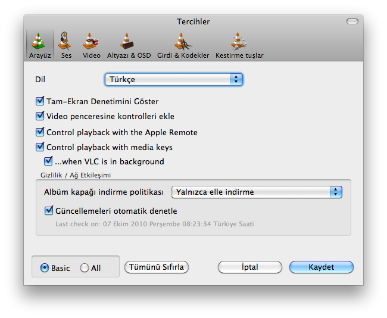Expand Albüm kapağı indirme politikası dropdown
The image size is (387, 318).
click(x=257, y=192)
